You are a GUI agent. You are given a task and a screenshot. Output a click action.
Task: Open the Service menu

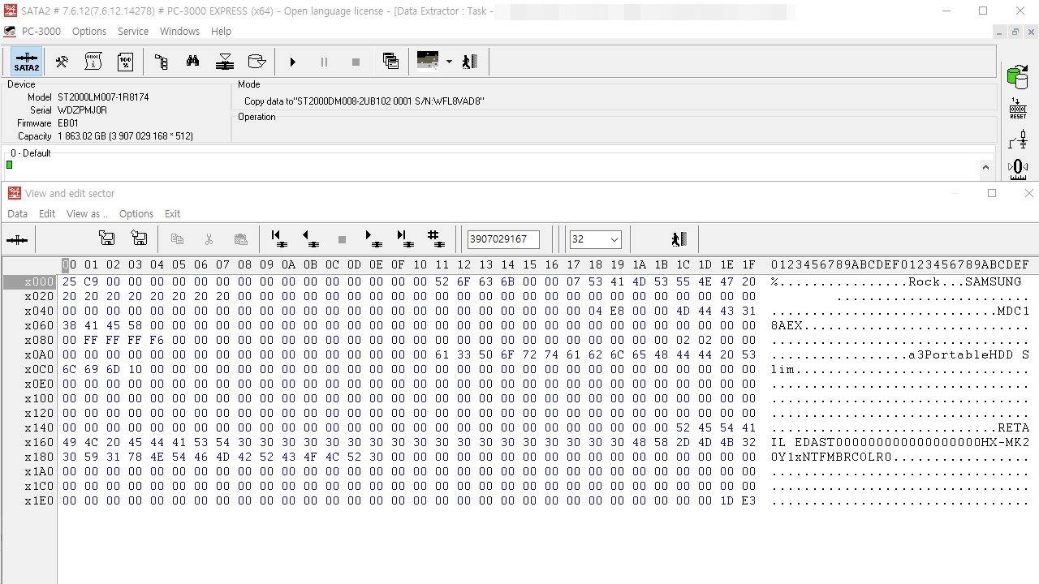tap(133, 31)
